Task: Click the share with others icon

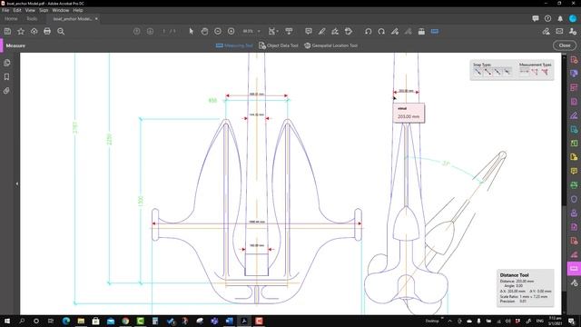Action: pos(573,32)
